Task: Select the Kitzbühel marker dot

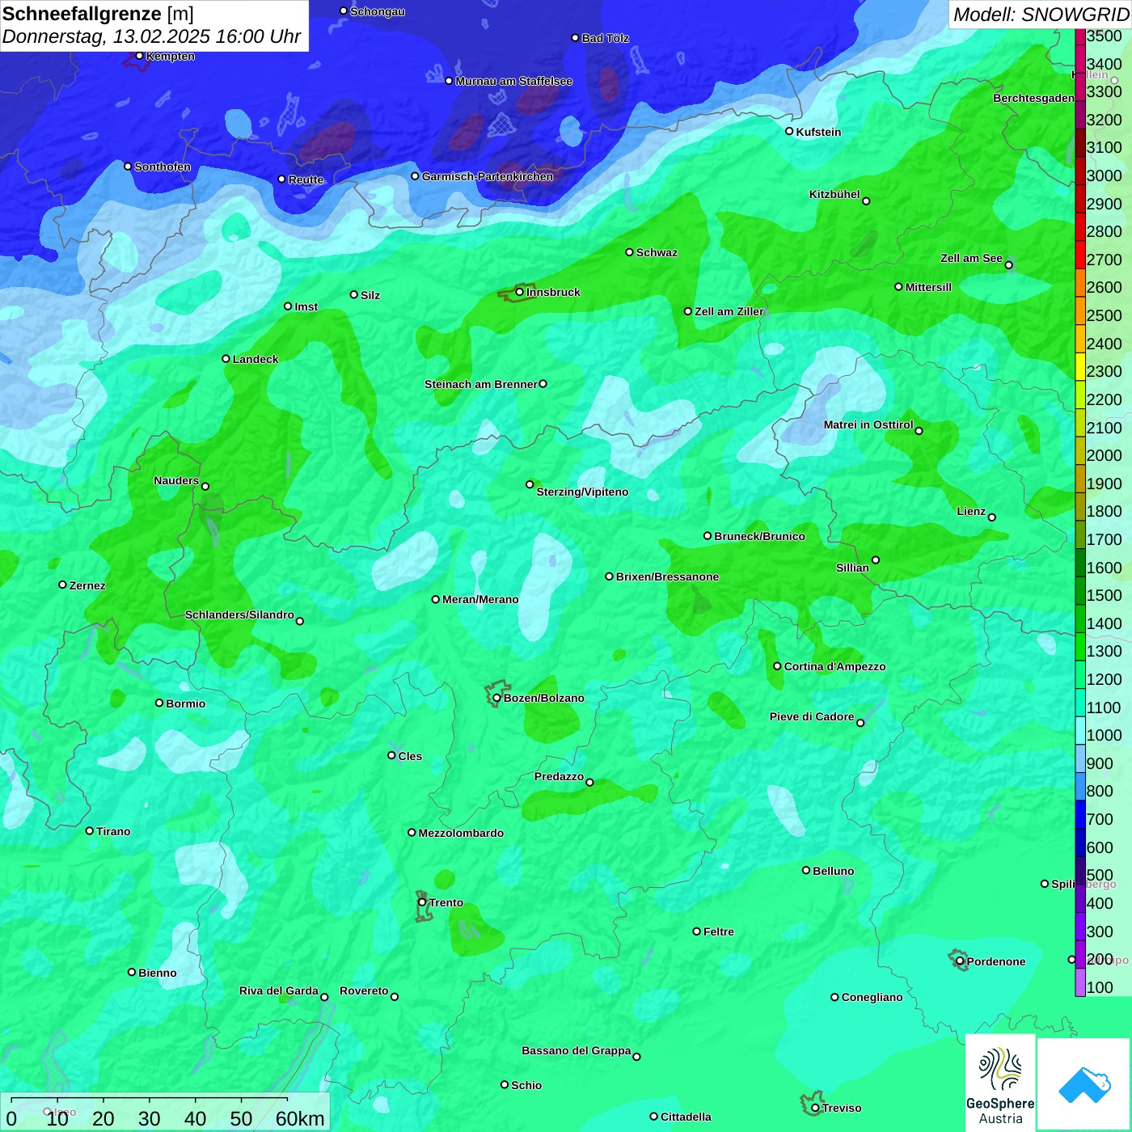Action: tap(867, 201)
